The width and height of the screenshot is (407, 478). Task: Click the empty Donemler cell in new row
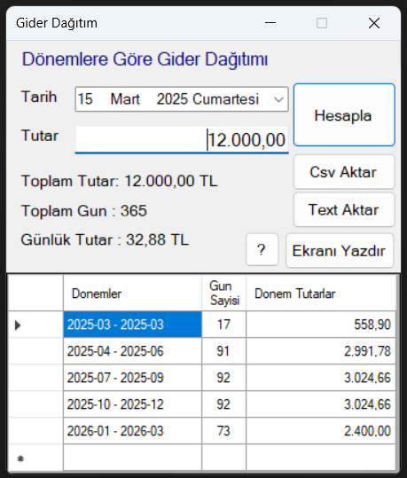[132, 458]
